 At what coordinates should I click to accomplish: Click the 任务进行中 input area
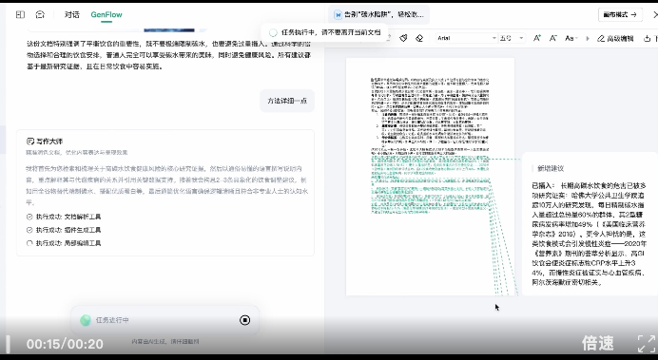click(164, 320)
